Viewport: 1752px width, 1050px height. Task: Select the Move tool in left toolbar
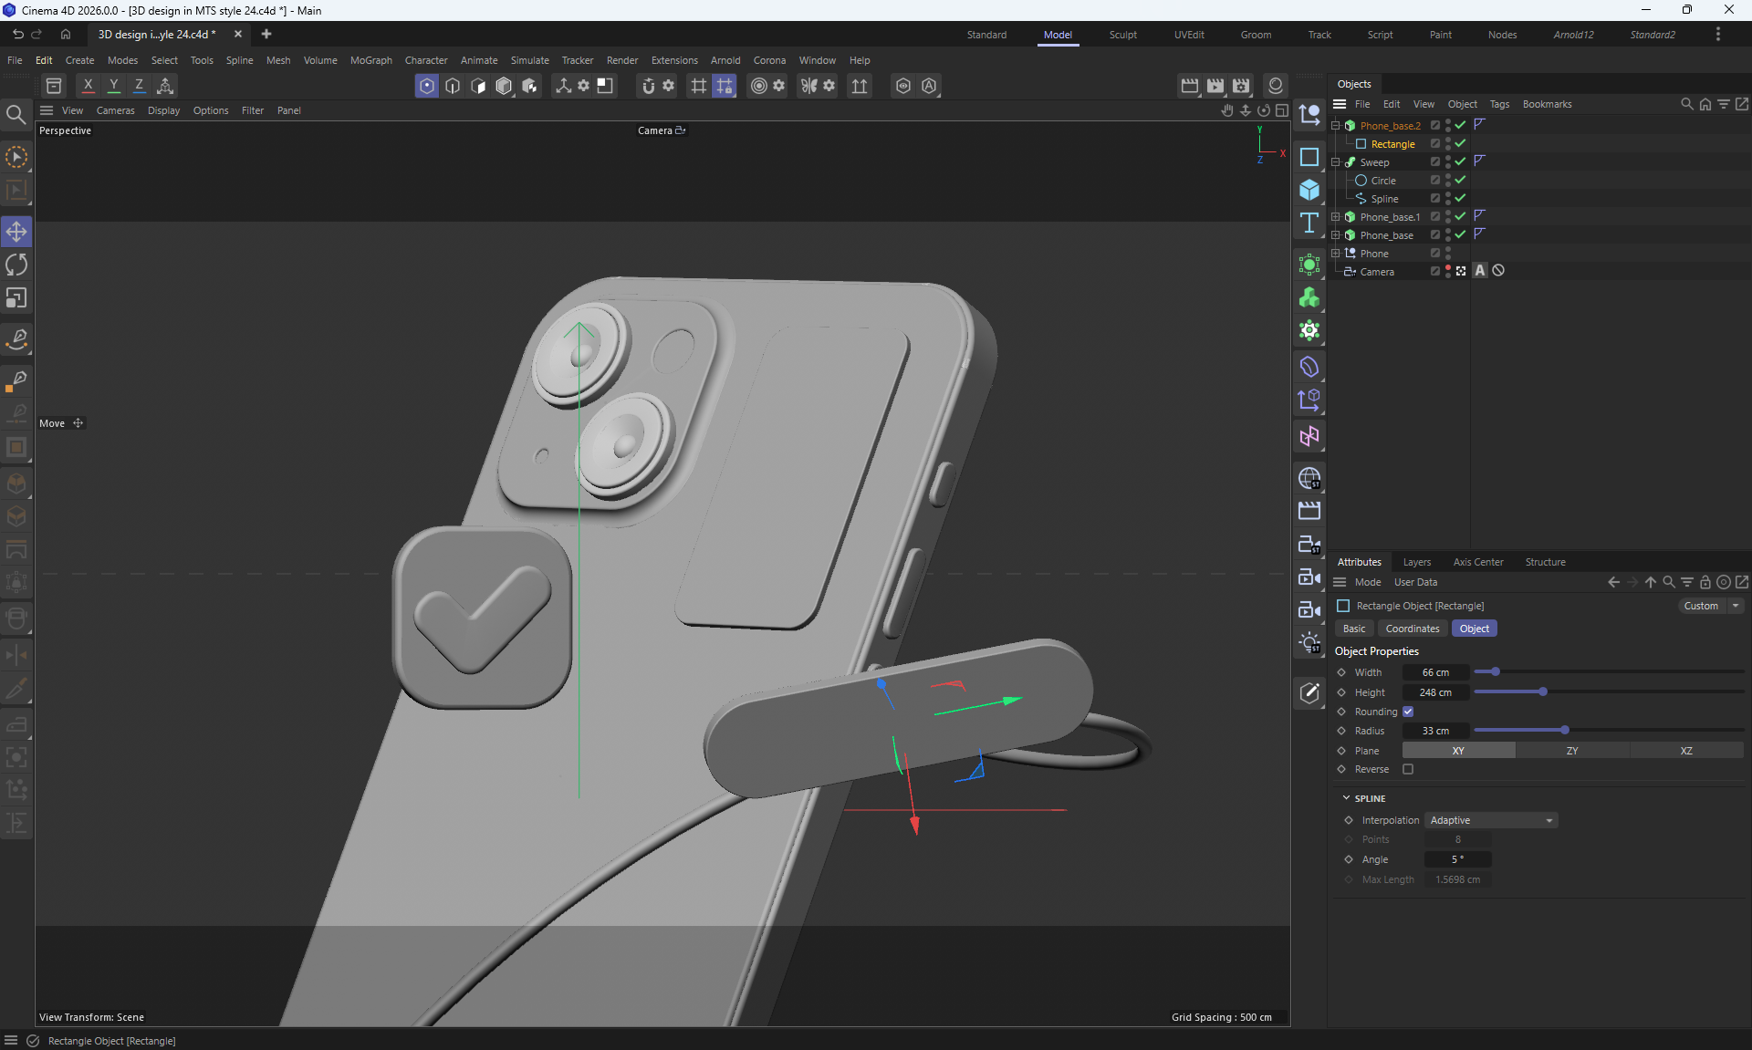(x=16, y=232)
